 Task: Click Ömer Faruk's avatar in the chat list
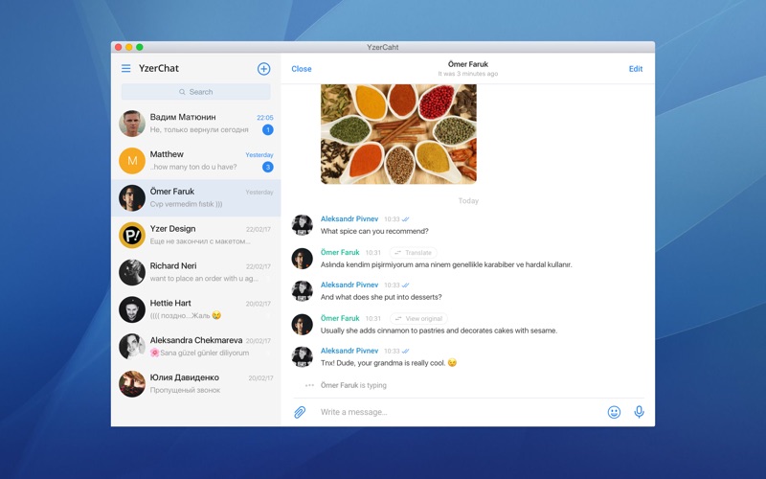click(x=132, y=198)
